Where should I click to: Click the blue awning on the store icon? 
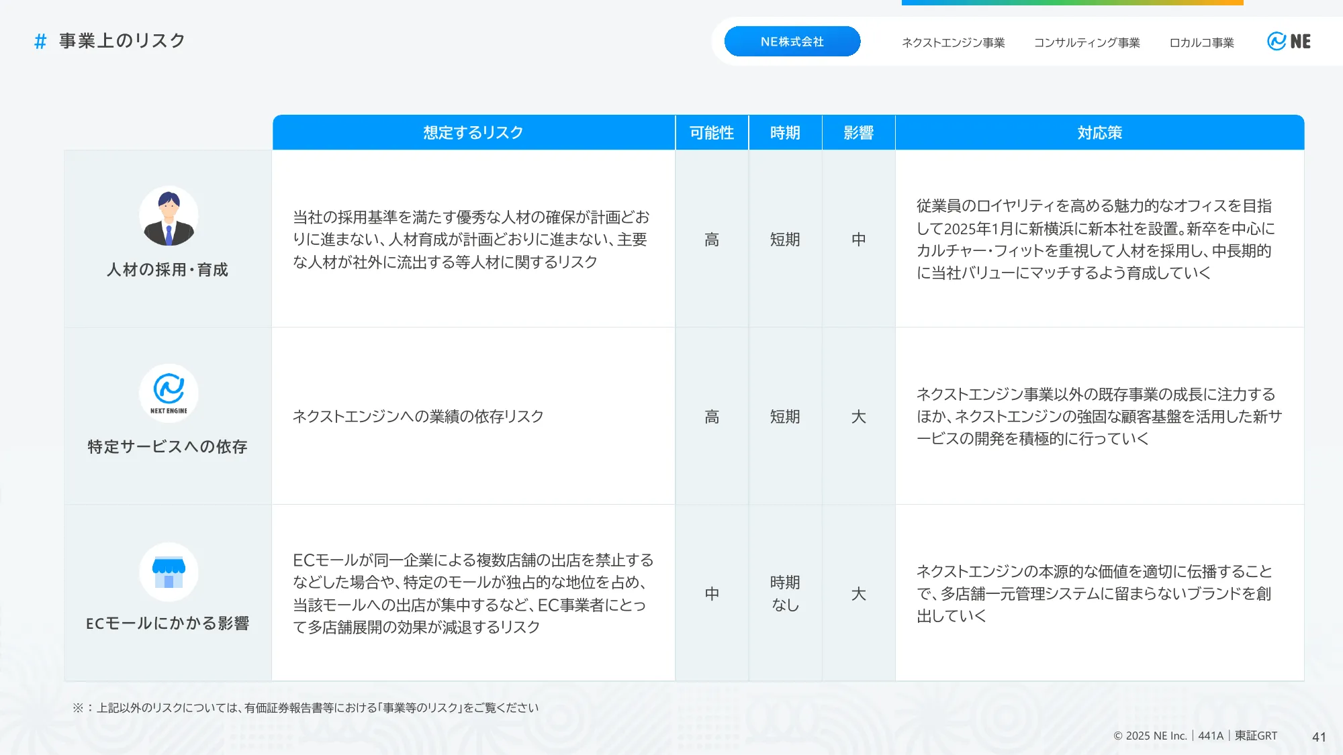click(168, 566)
